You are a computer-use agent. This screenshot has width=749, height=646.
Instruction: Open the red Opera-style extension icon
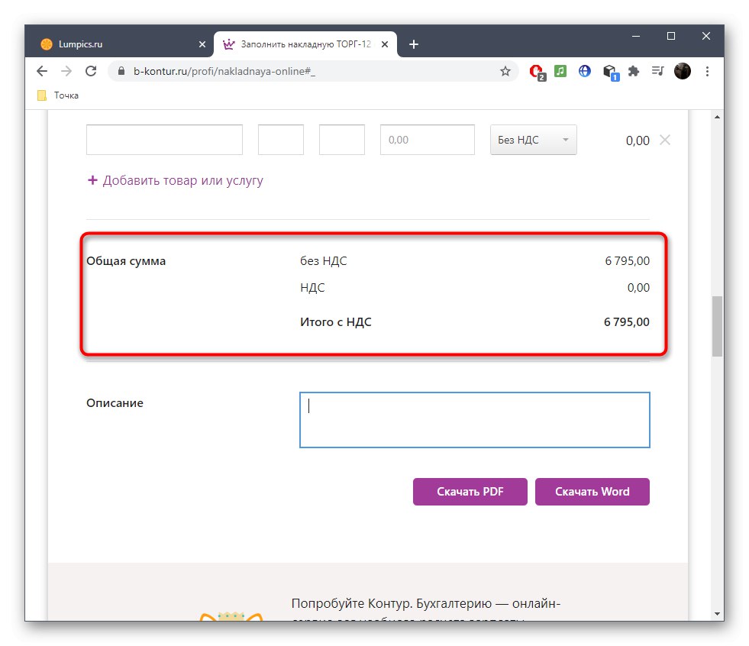[538, 72]
